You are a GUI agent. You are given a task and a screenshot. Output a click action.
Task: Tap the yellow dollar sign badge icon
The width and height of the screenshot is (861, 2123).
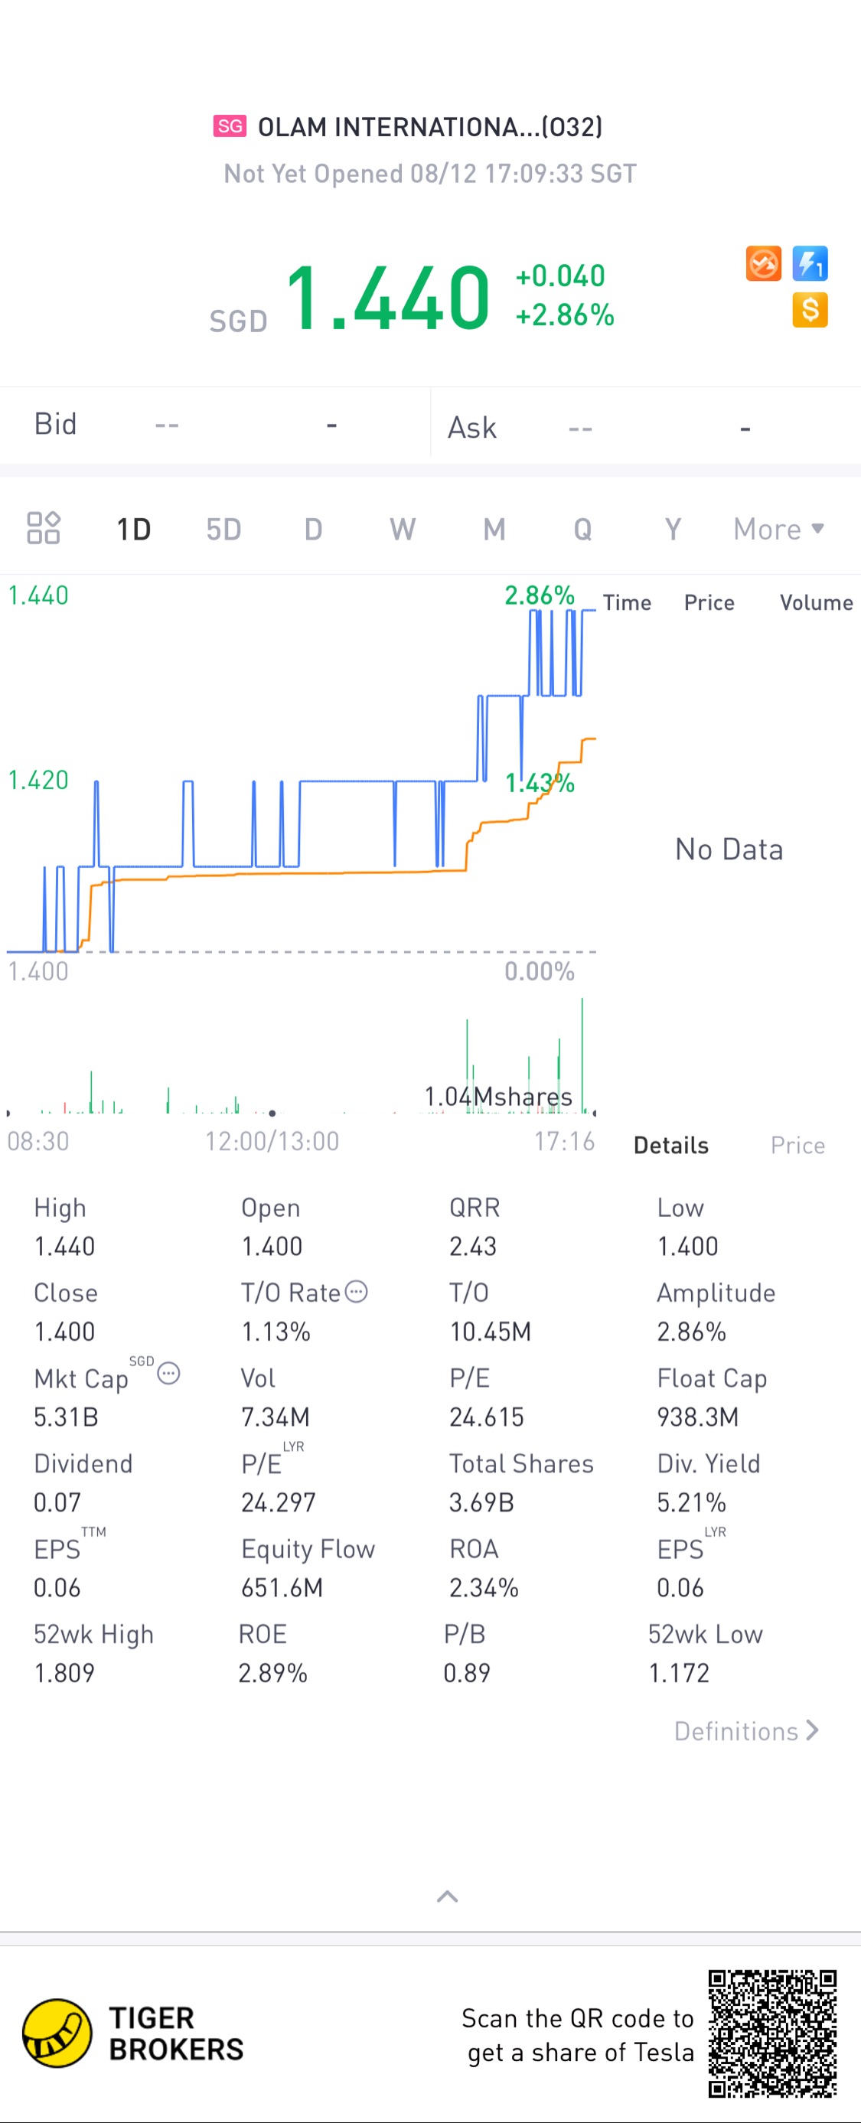coord(810,311)
